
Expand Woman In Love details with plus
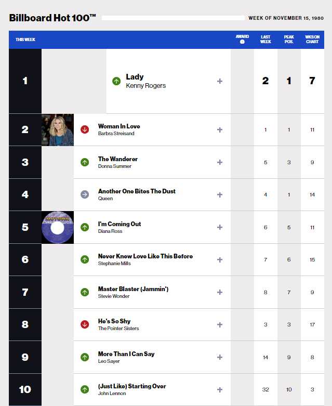pos(220,130)
